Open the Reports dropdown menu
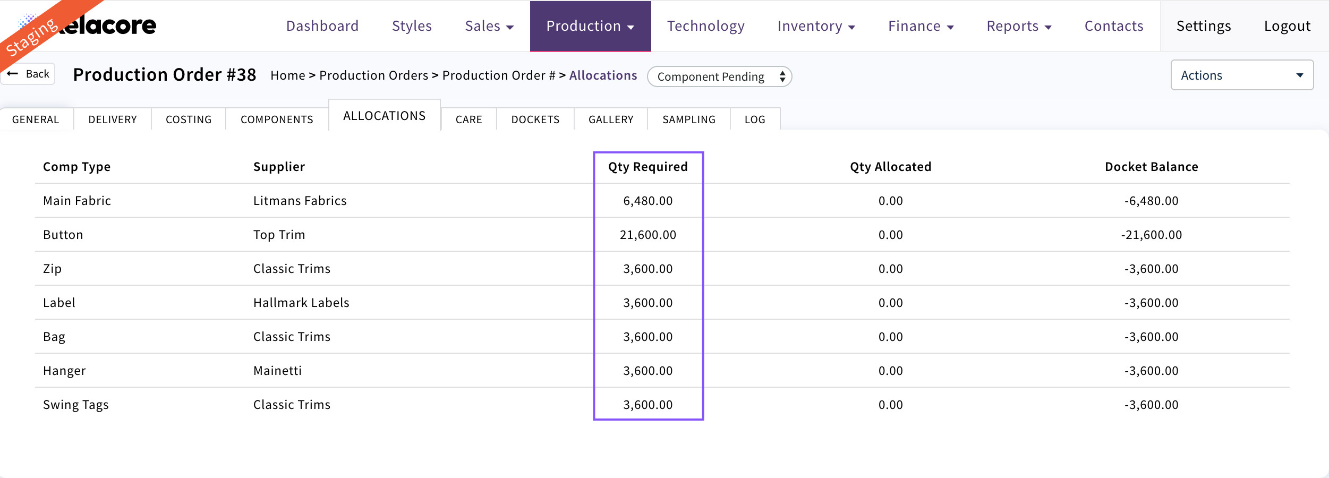 click(1019, 26)
